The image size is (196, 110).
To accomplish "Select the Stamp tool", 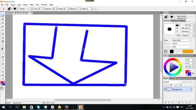I will pyautogui.click(x=3, y=57).
